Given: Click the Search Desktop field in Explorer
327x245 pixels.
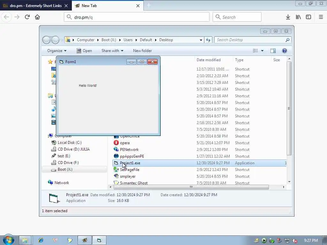Looking at the screenshot, I should point(253,40).
